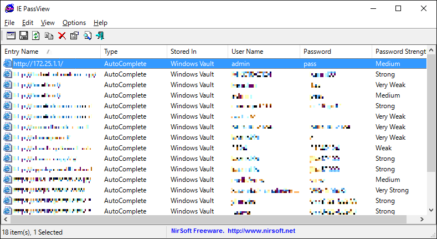The image size is (437, 239).
Task: Open the File menu
Action: (x=9, y=23)
